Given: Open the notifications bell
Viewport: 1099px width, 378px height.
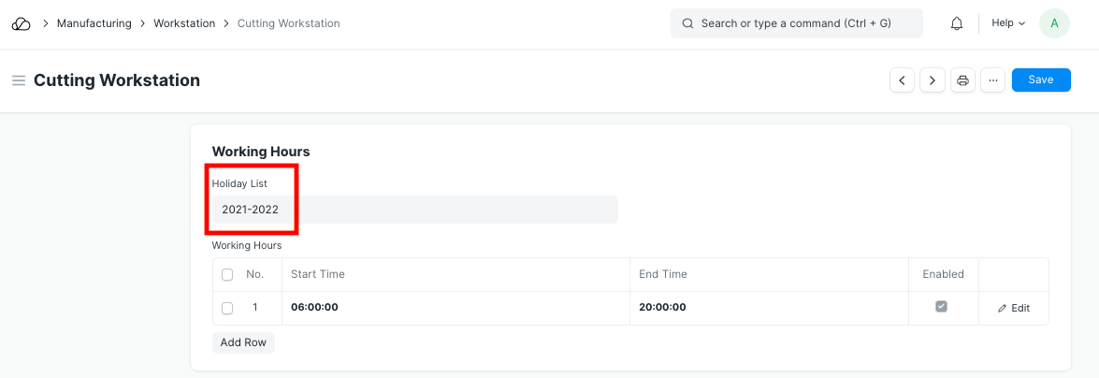Looking at the screenshot, I should tap(957, 23).
